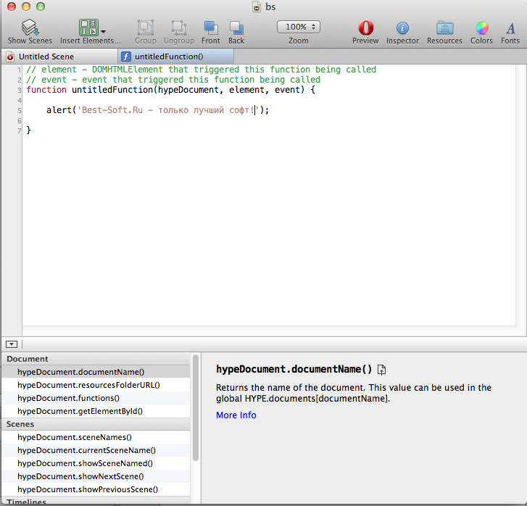Open the 100% zoom level dropdown
This screenshot has height=506, width=527.
pyautogui.click(x=298, y=27)
